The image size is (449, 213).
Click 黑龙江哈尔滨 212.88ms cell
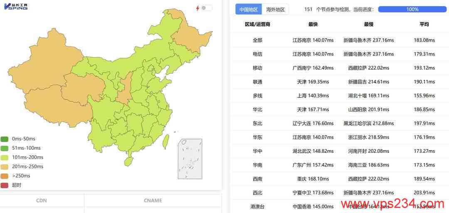[x=368, y=124]
